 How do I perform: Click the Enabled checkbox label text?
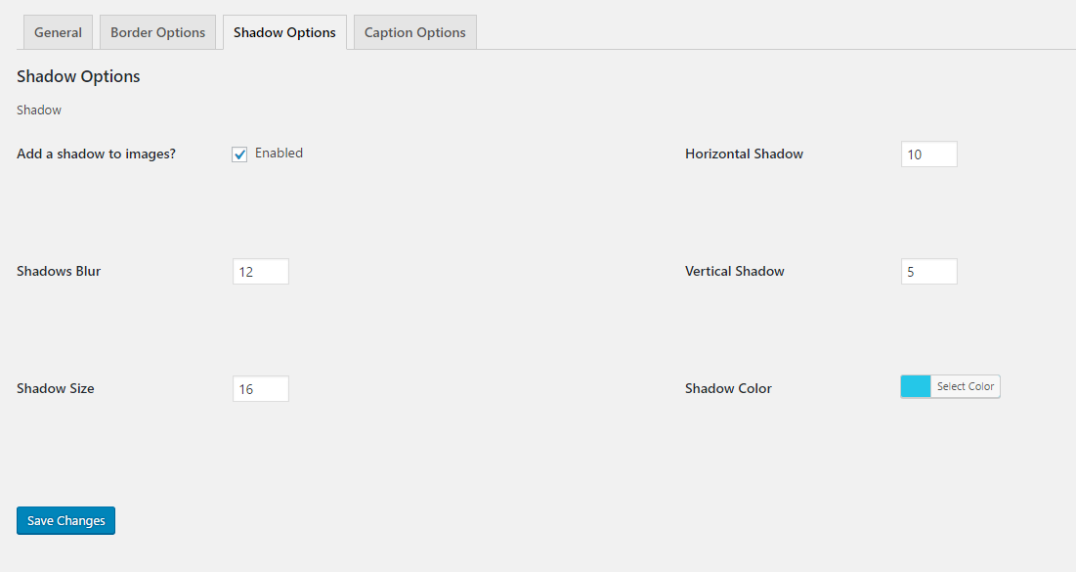279,154
